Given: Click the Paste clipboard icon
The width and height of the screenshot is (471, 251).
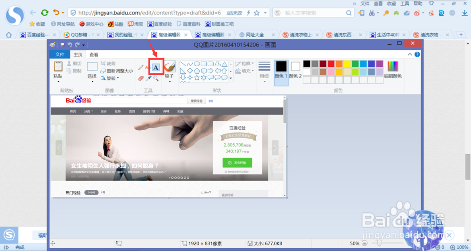Looking at the screenshot, I should coord(58,66).
